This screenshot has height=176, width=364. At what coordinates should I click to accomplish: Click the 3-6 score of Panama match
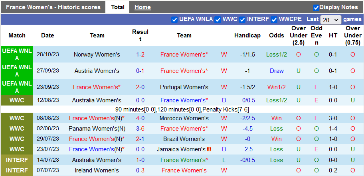[x=140, y=129]
